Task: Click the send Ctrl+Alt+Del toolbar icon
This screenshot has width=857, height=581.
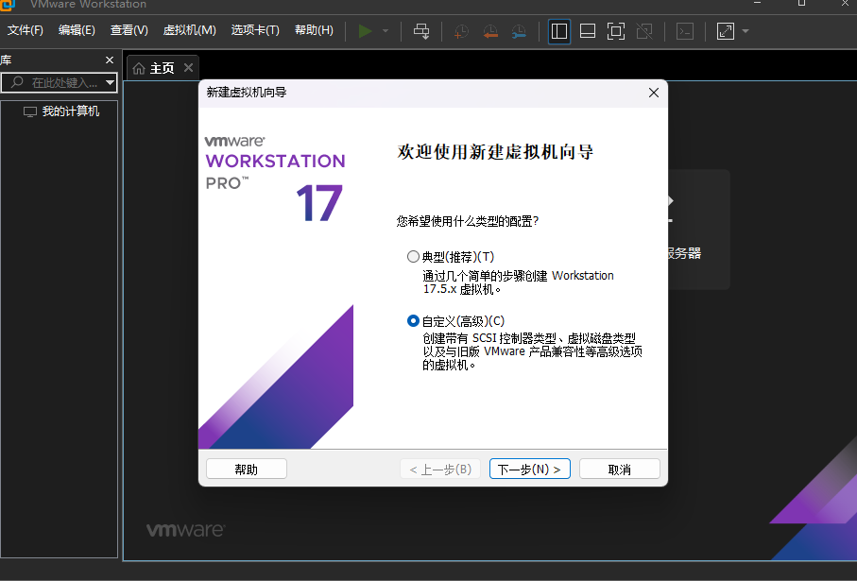Action: pyautogui.click(x=421, y=31)
